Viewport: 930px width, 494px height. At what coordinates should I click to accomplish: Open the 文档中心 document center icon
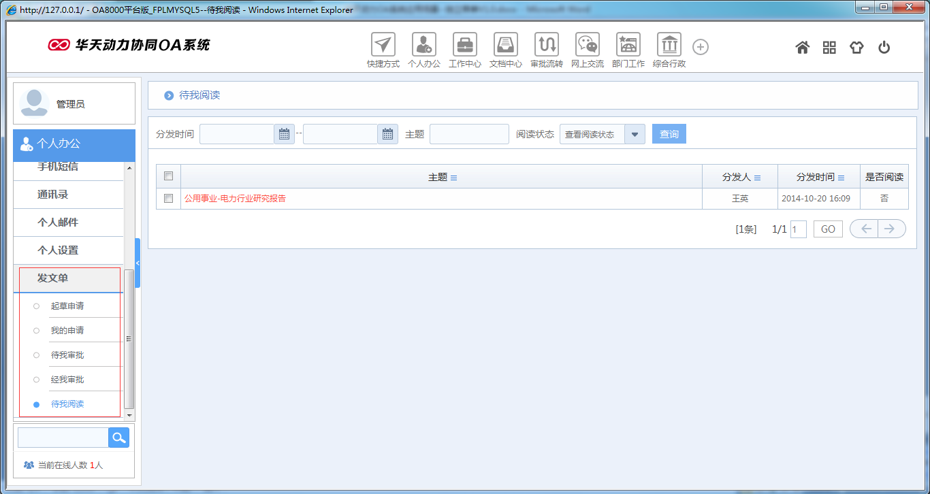[x=505, y=45]
